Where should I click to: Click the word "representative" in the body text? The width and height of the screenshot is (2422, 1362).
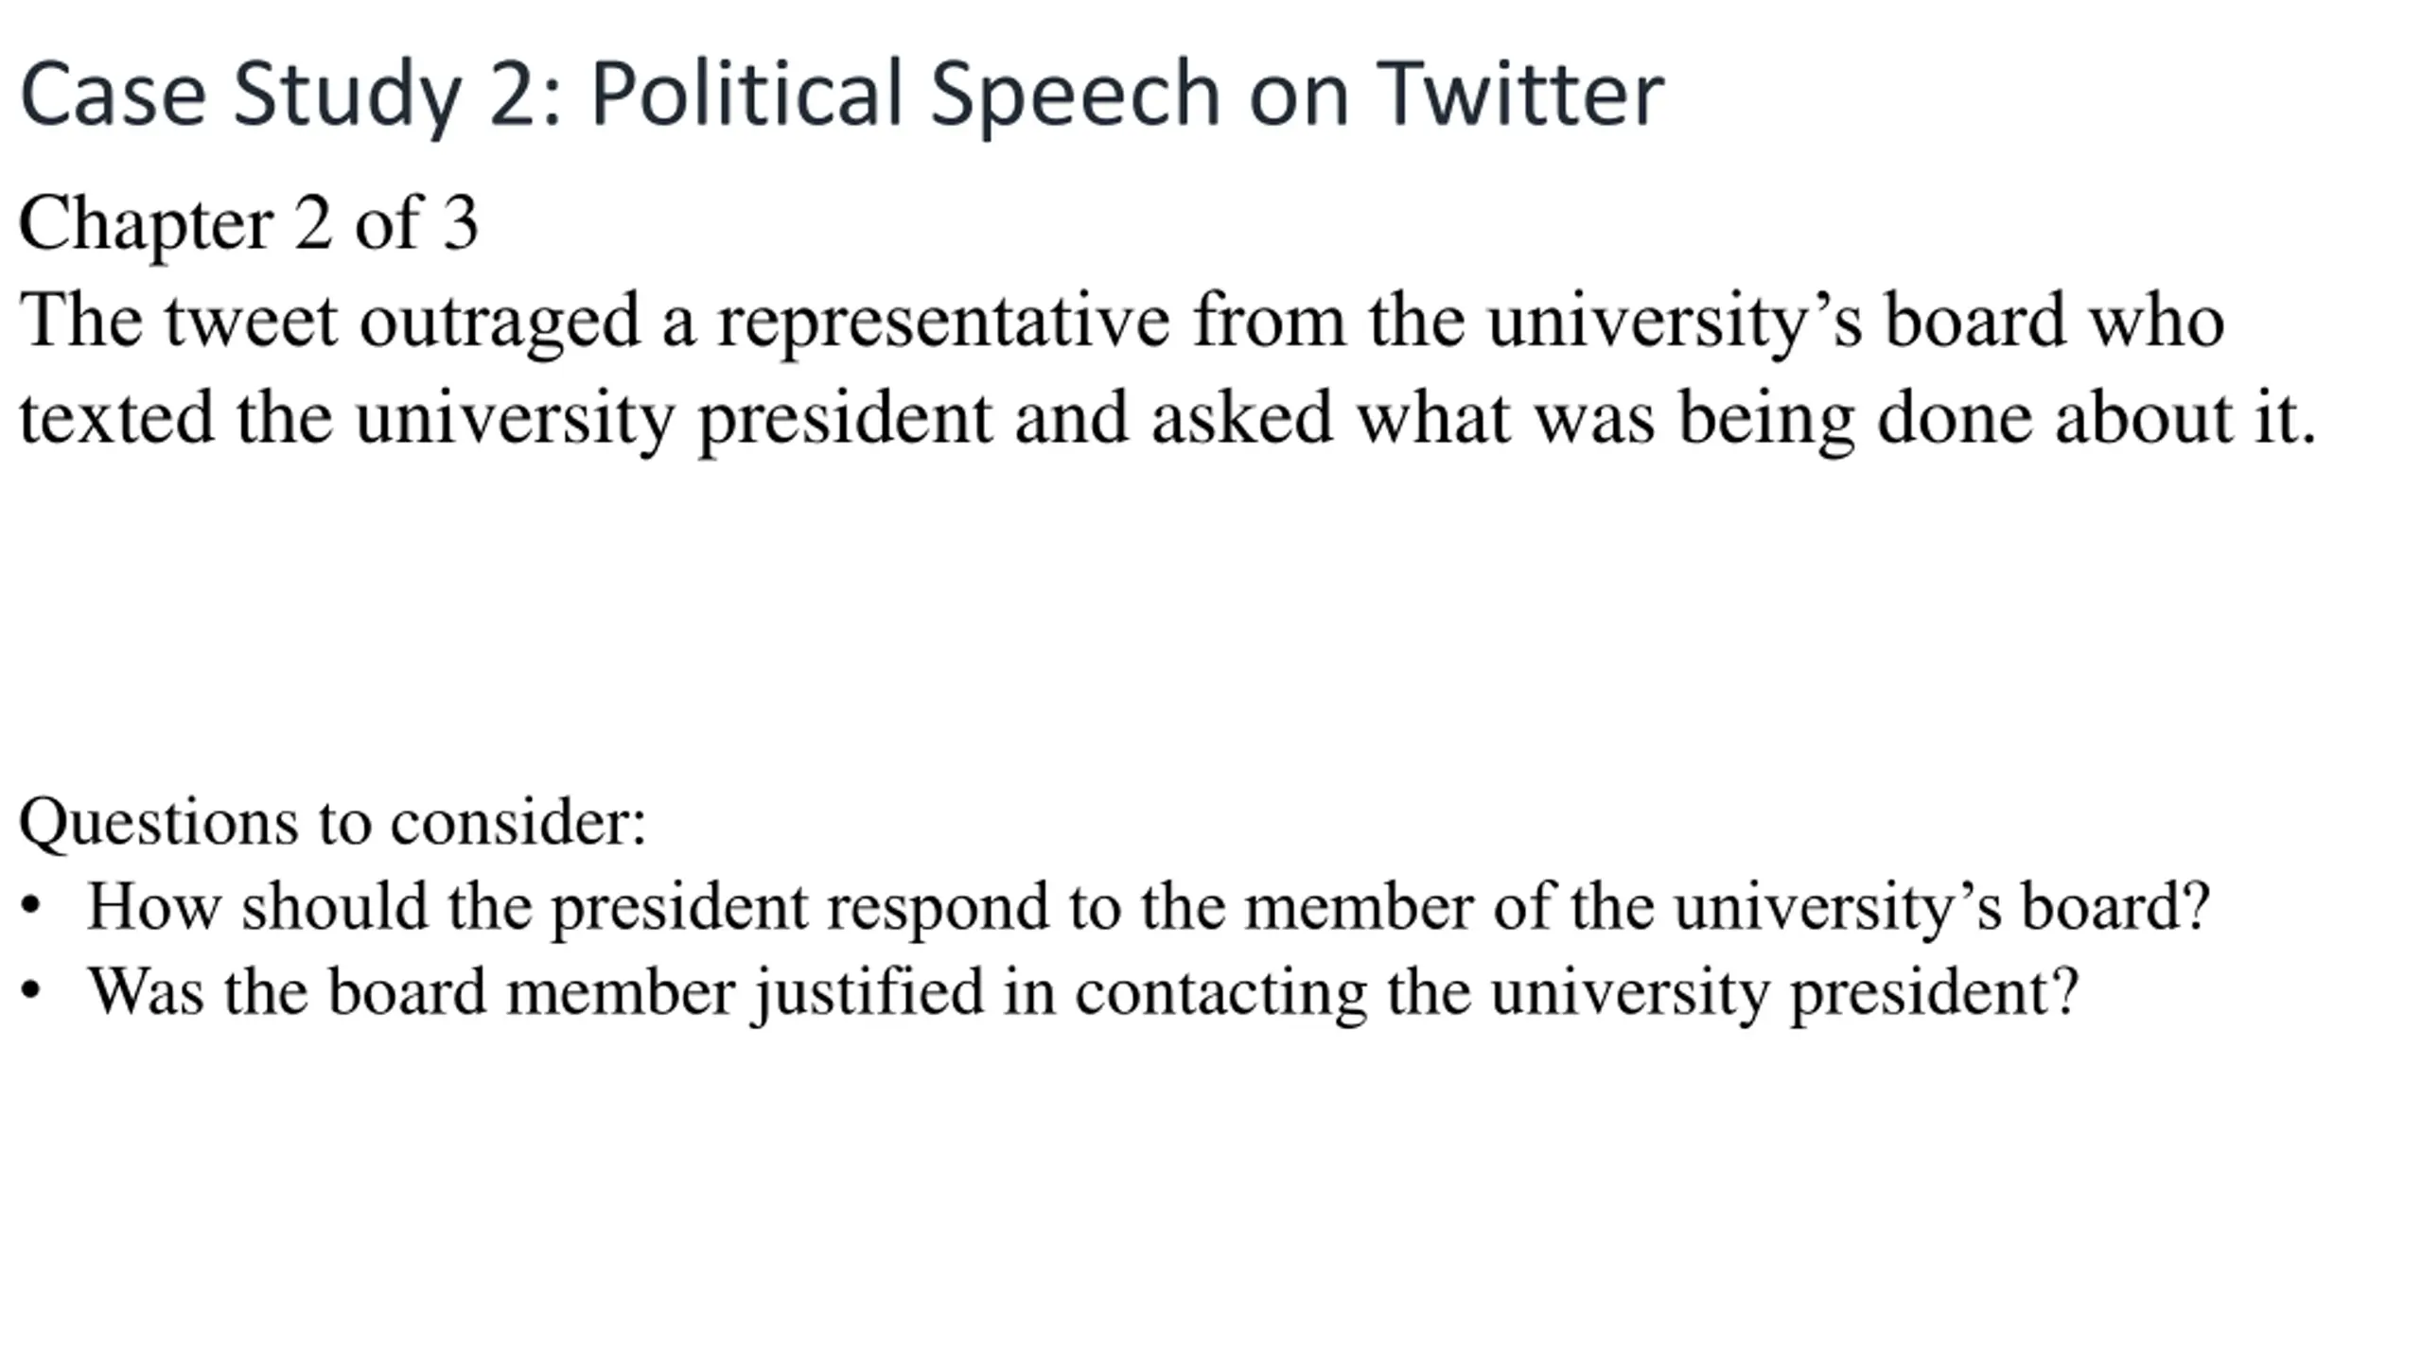pos(943,322)
